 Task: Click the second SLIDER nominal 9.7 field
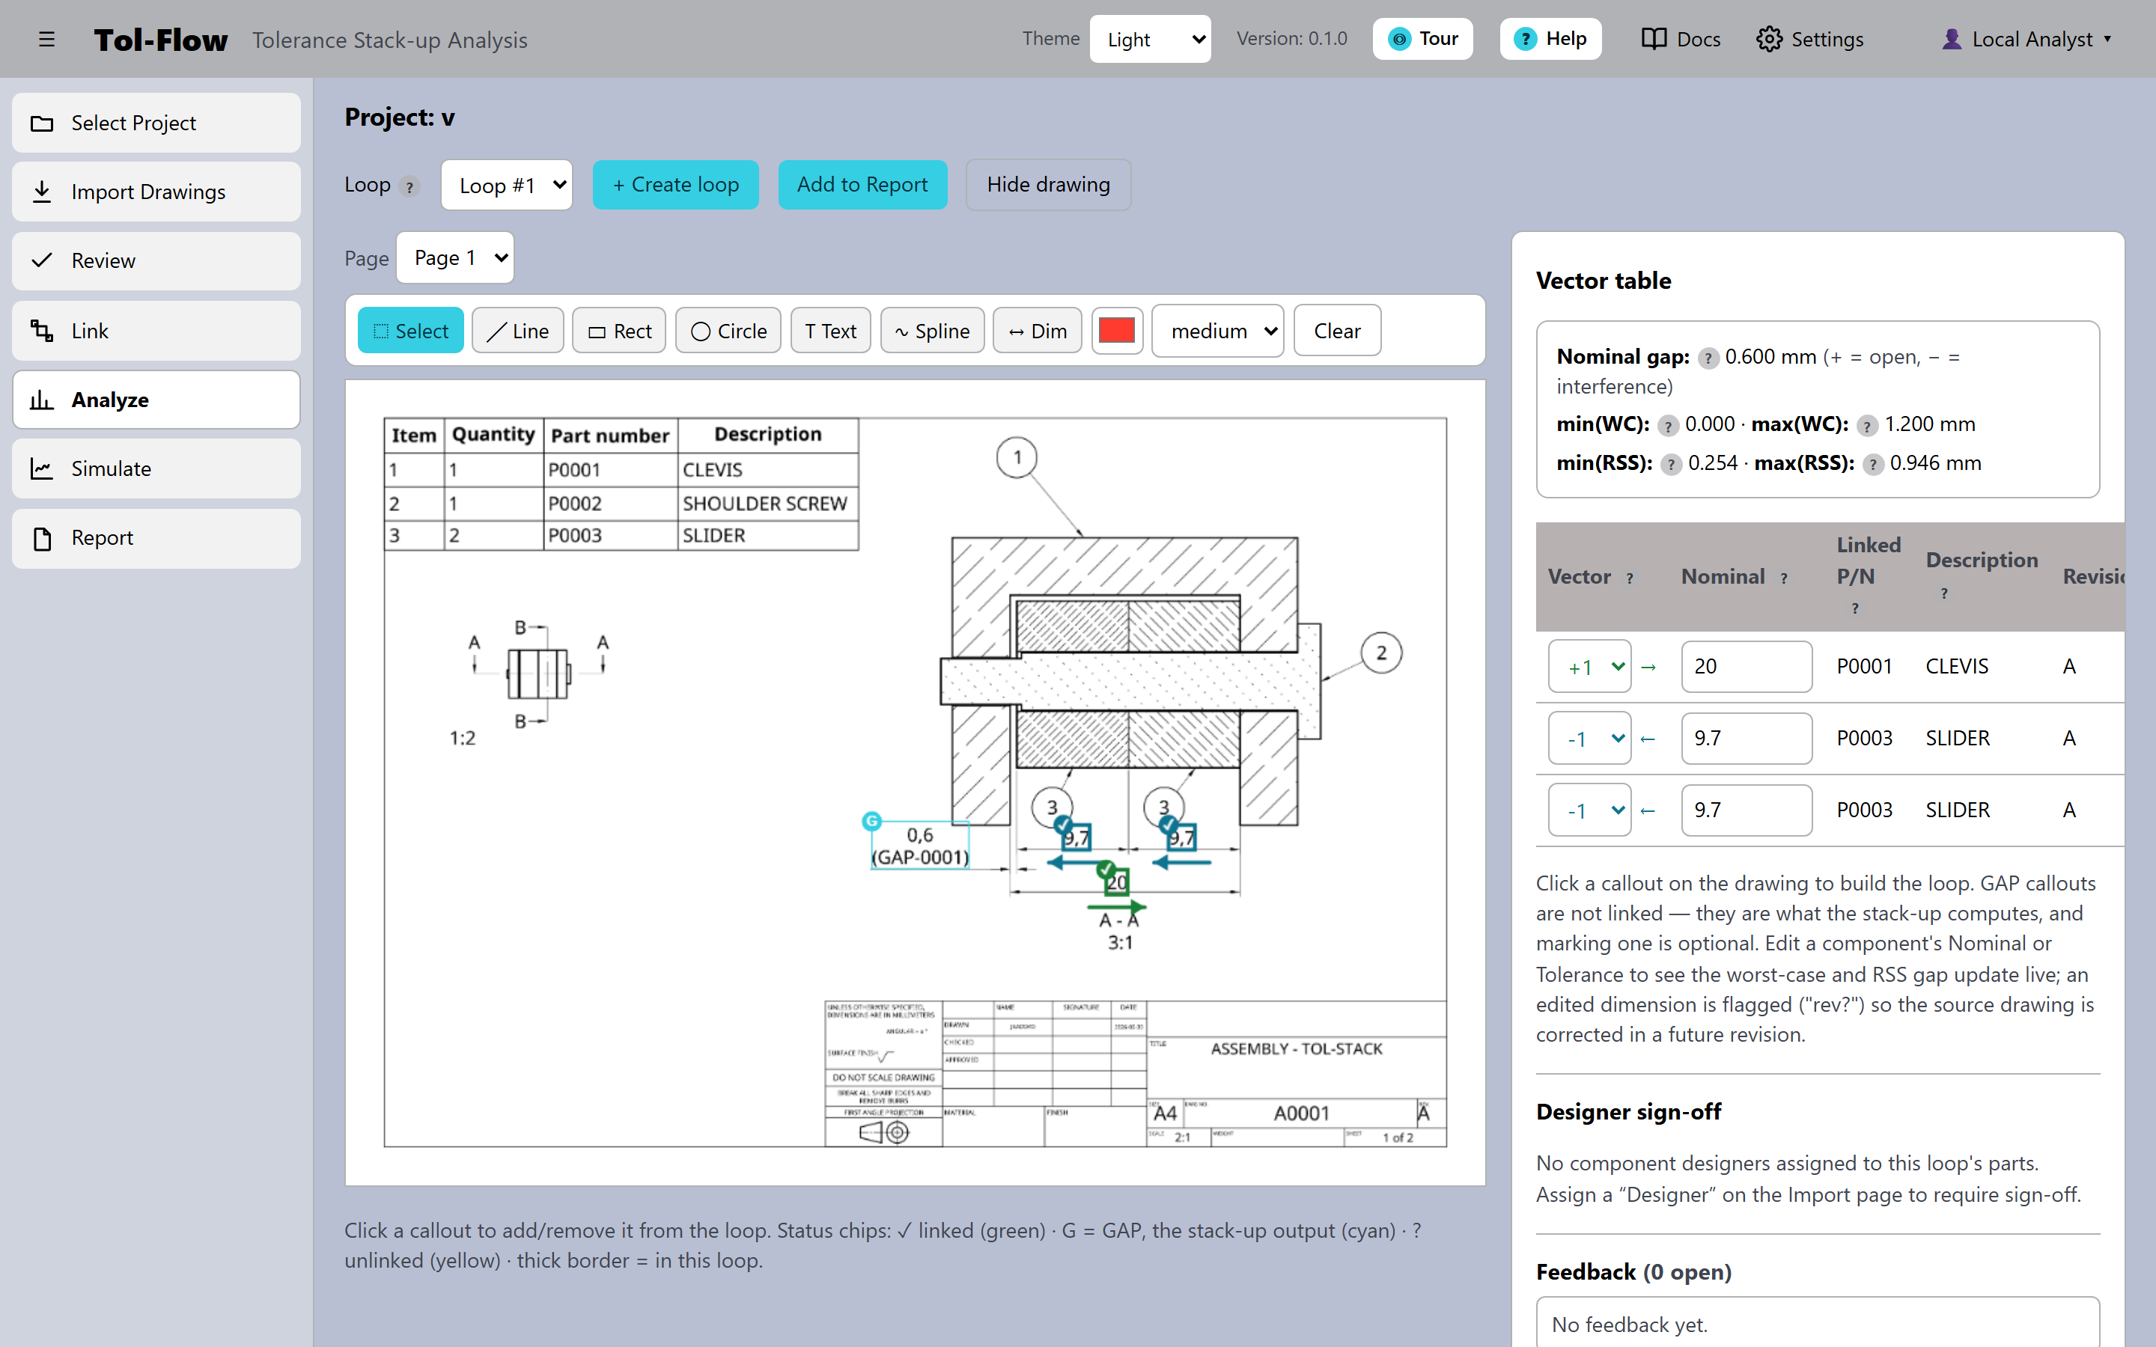tap(1747, 810)
